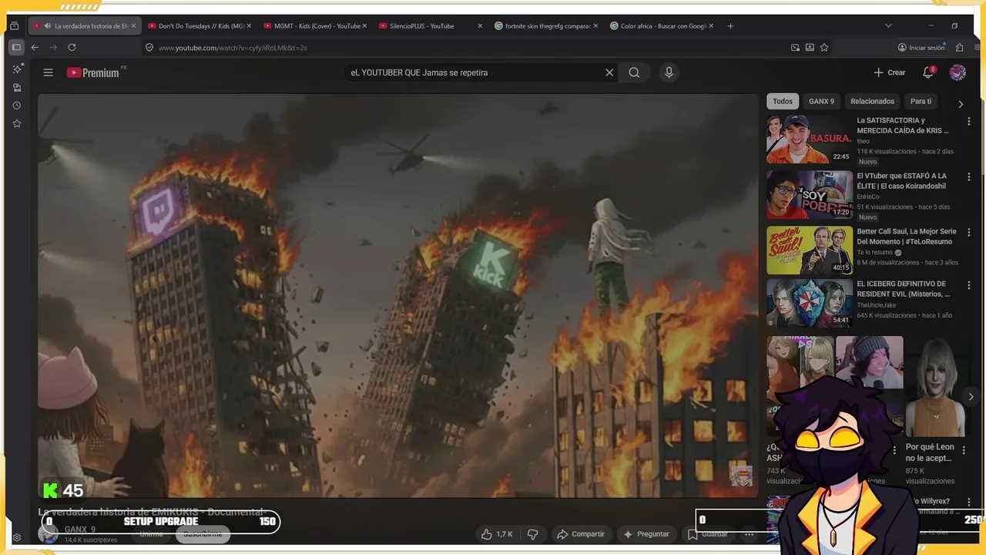This screenshot has height=555, width=986.
Task: Open sidebar settings gear icon
Action: (x=17, y=538)
